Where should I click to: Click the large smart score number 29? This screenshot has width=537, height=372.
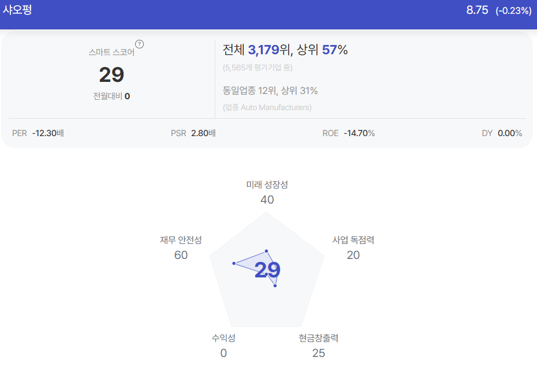coord(111,74)
